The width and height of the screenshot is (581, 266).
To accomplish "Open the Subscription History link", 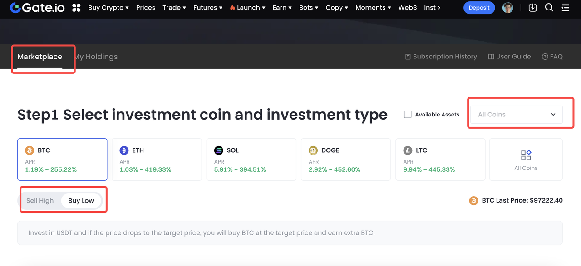I will coord(441,57).
